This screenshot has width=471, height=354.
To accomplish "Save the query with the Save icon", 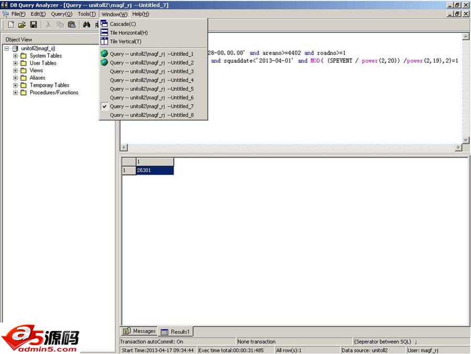I will (x=33, y=25).
